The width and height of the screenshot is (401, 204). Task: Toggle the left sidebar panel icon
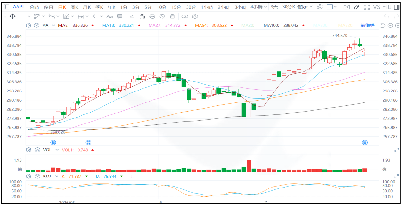coord(6,7)
